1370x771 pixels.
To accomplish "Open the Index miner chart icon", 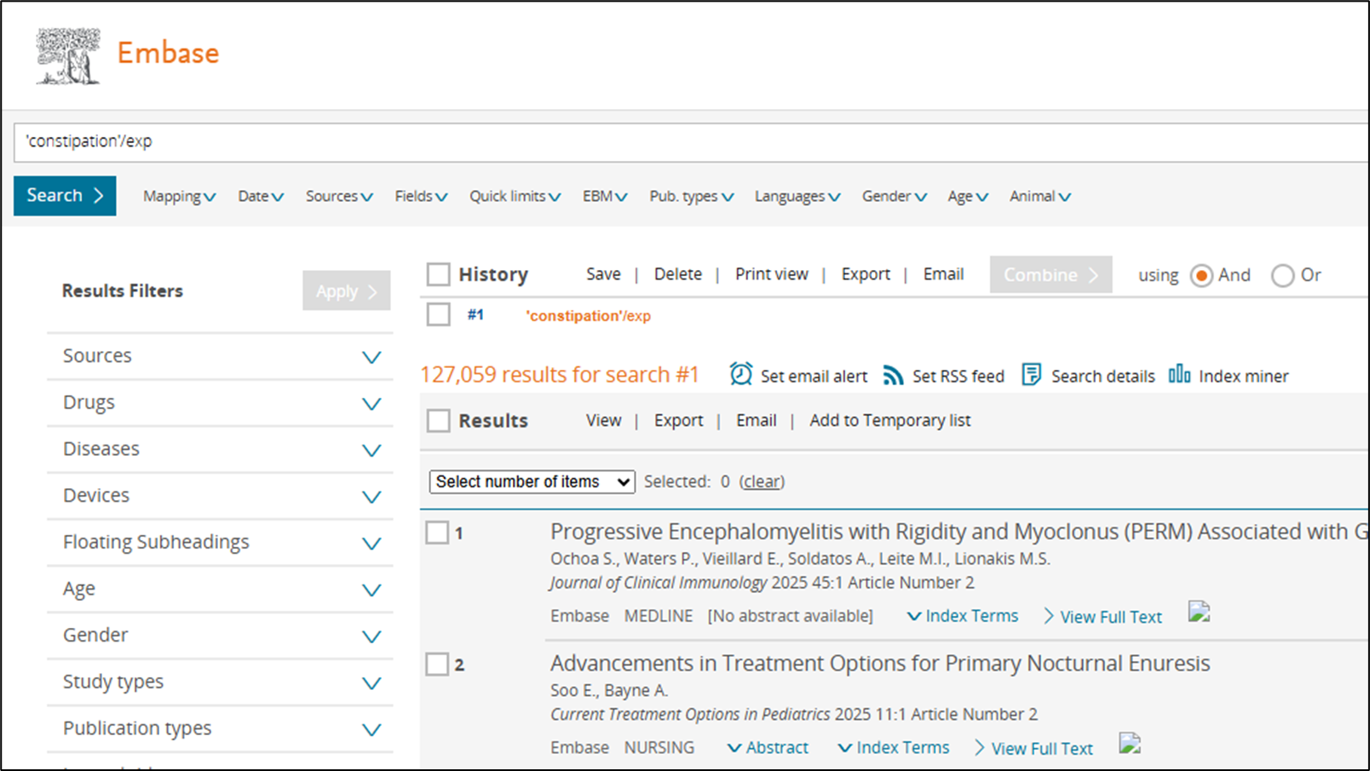I will point(1179,375).
